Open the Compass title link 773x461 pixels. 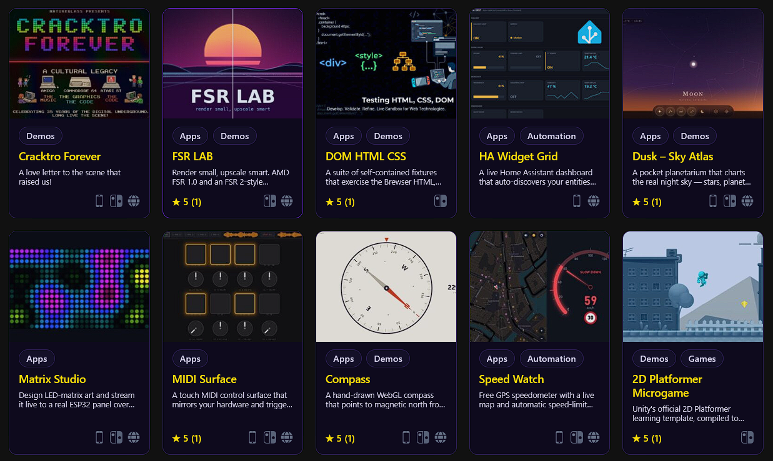[348, 379]
